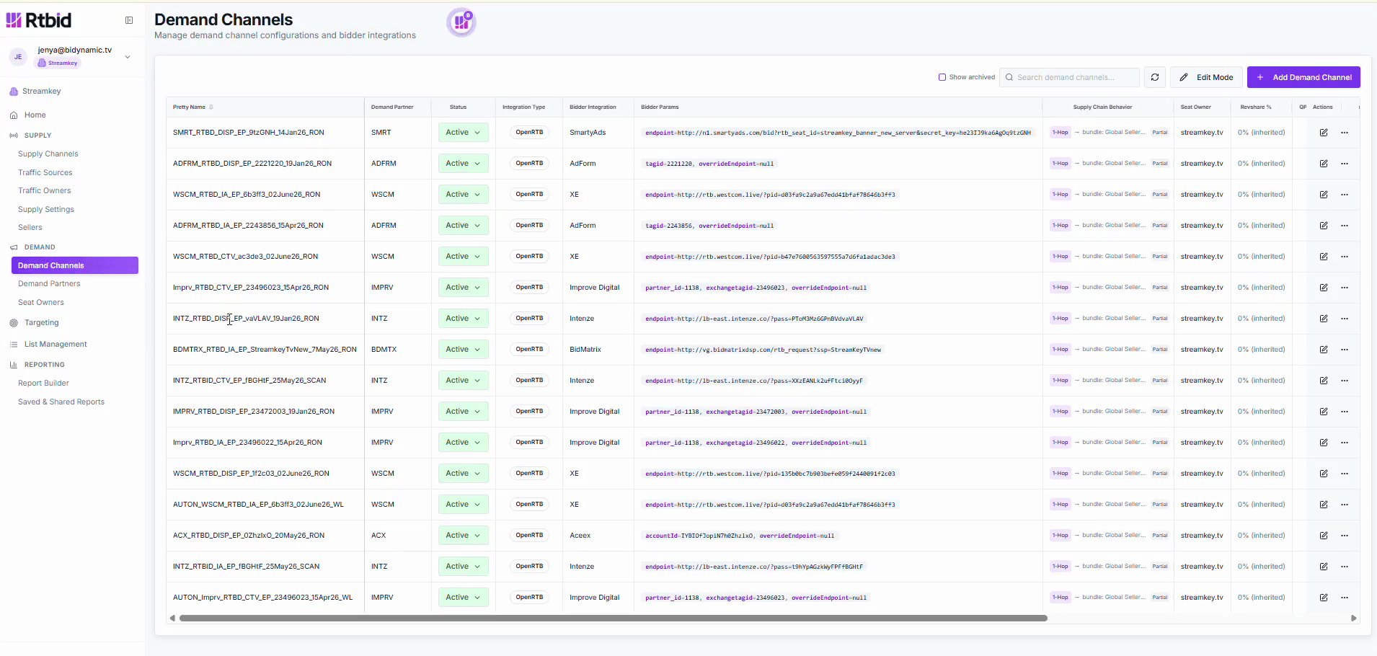Open more actions for AUTON_WSCM_RTBD_IA_EP row
Image resolution: width=1377 pixels, height=656 pixels.
1345,505
